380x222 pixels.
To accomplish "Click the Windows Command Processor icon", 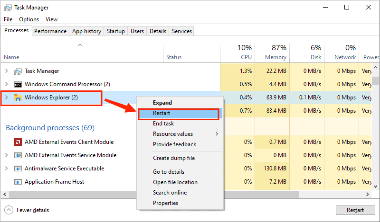I will coord(18,84).
